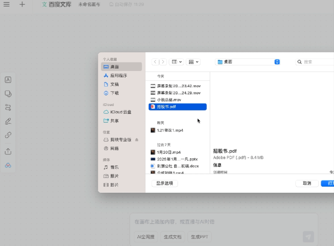The height and width of the screenshot is (246, 334).
Task: Select the sticky note shape tool
Action: tap(8, 94)
